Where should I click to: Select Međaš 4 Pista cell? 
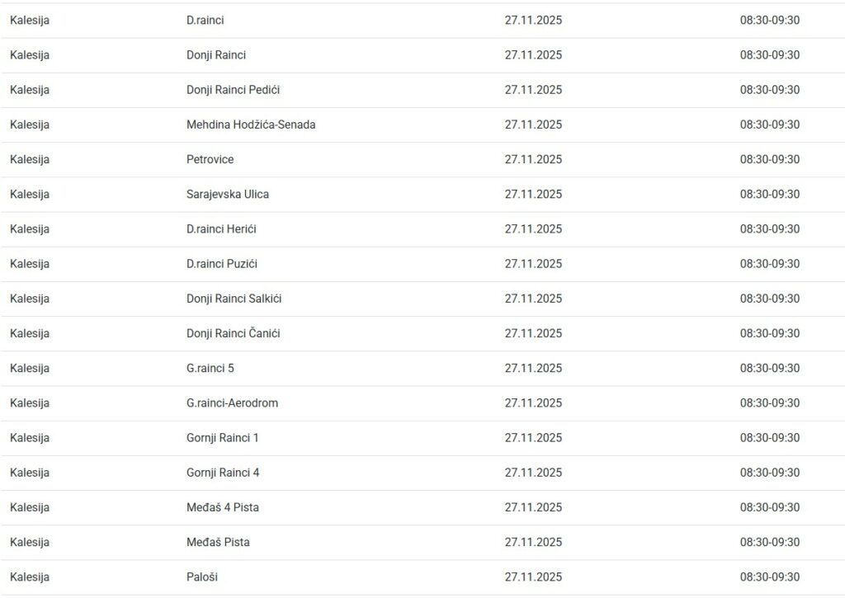[222, 507]
